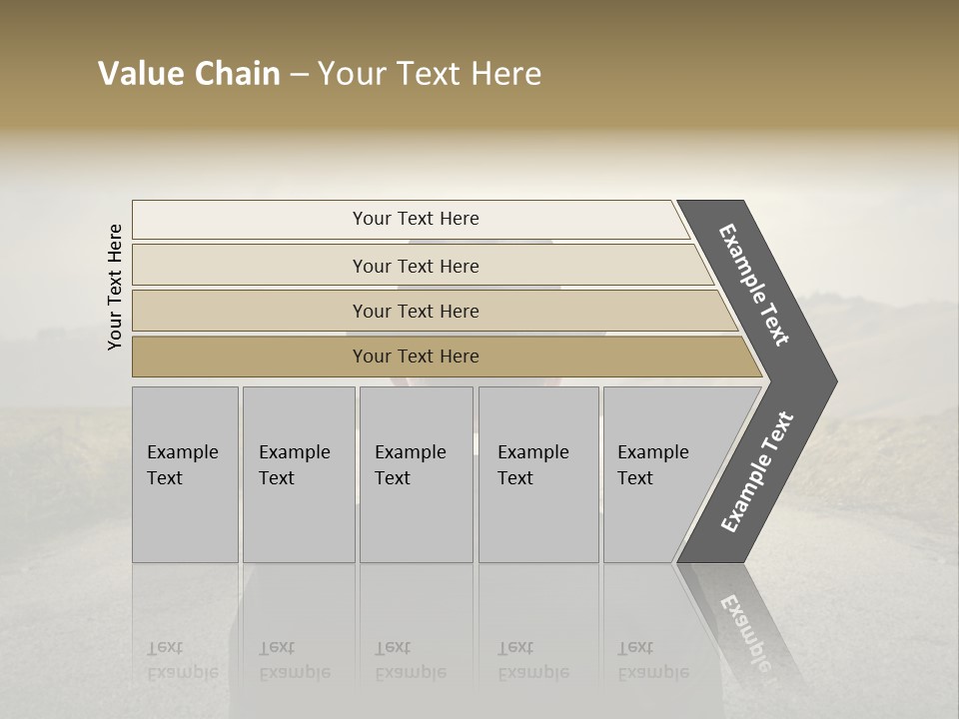
Task: Click the top lightest 'Your Text Here' bar
Action: (411, 219)
